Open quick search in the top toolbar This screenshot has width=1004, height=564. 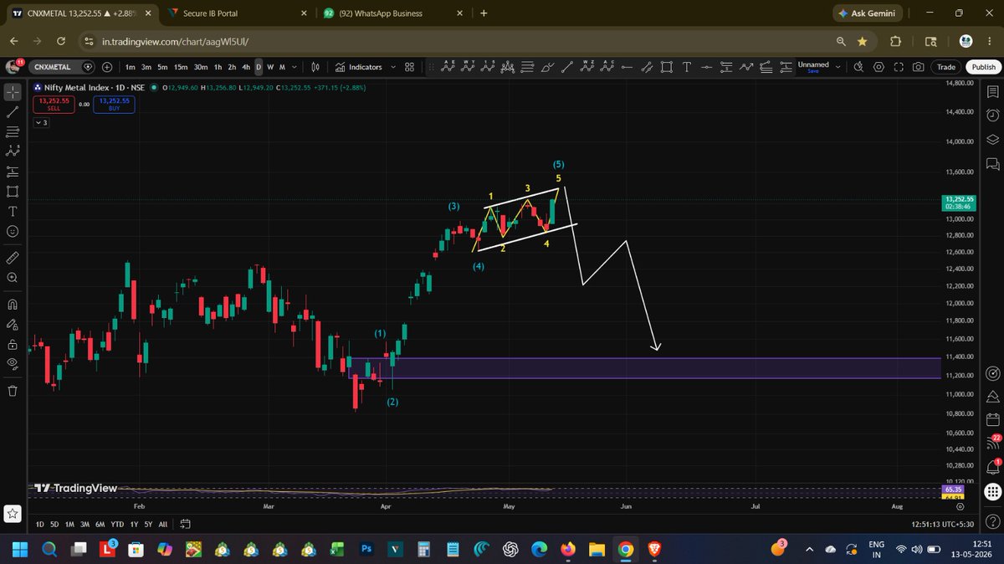click(859, 67)
